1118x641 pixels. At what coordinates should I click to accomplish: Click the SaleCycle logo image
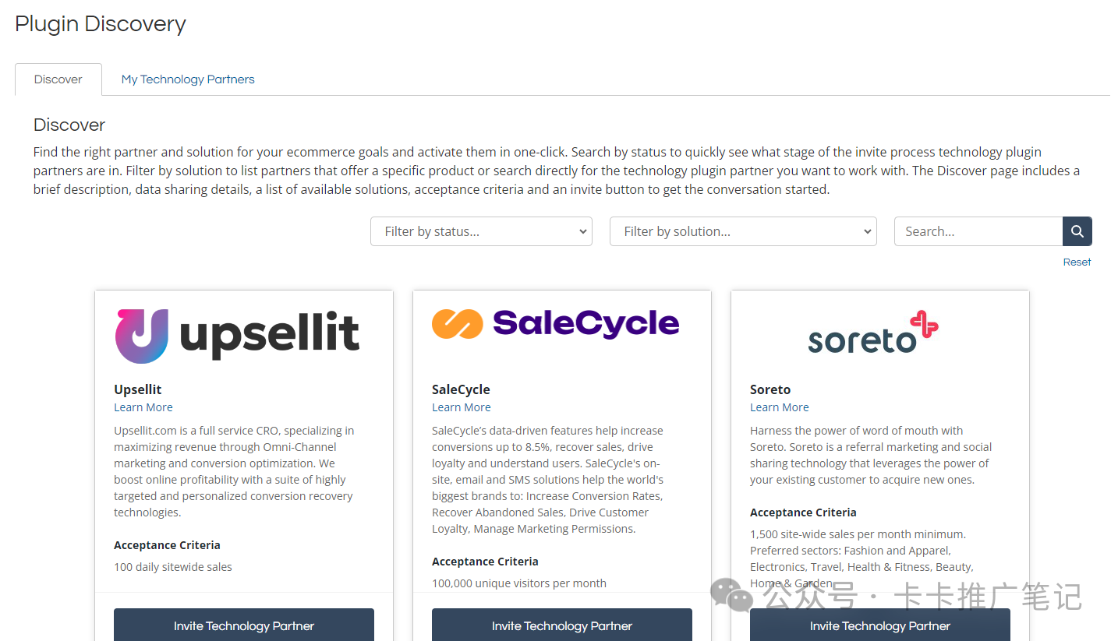click(x=555, y=323)
